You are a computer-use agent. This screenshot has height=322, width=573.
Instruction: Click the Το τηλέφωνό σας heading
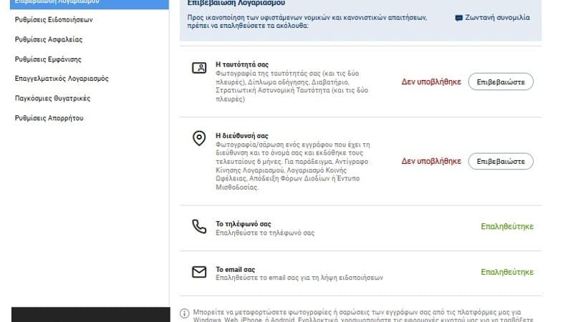(x=244, y=224)
